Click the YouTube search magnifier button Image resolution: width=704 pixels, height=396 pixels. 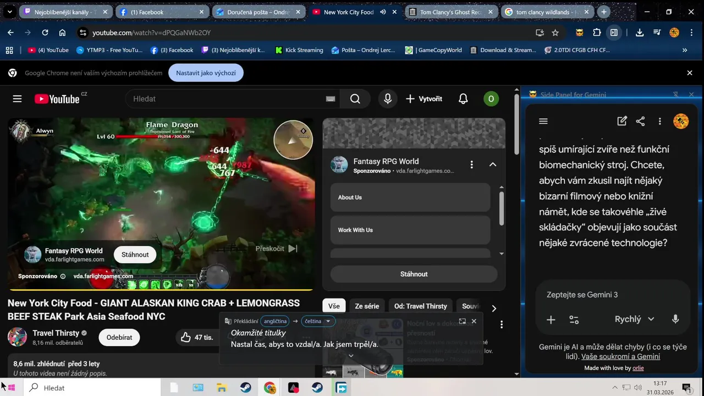coord(355,99)
